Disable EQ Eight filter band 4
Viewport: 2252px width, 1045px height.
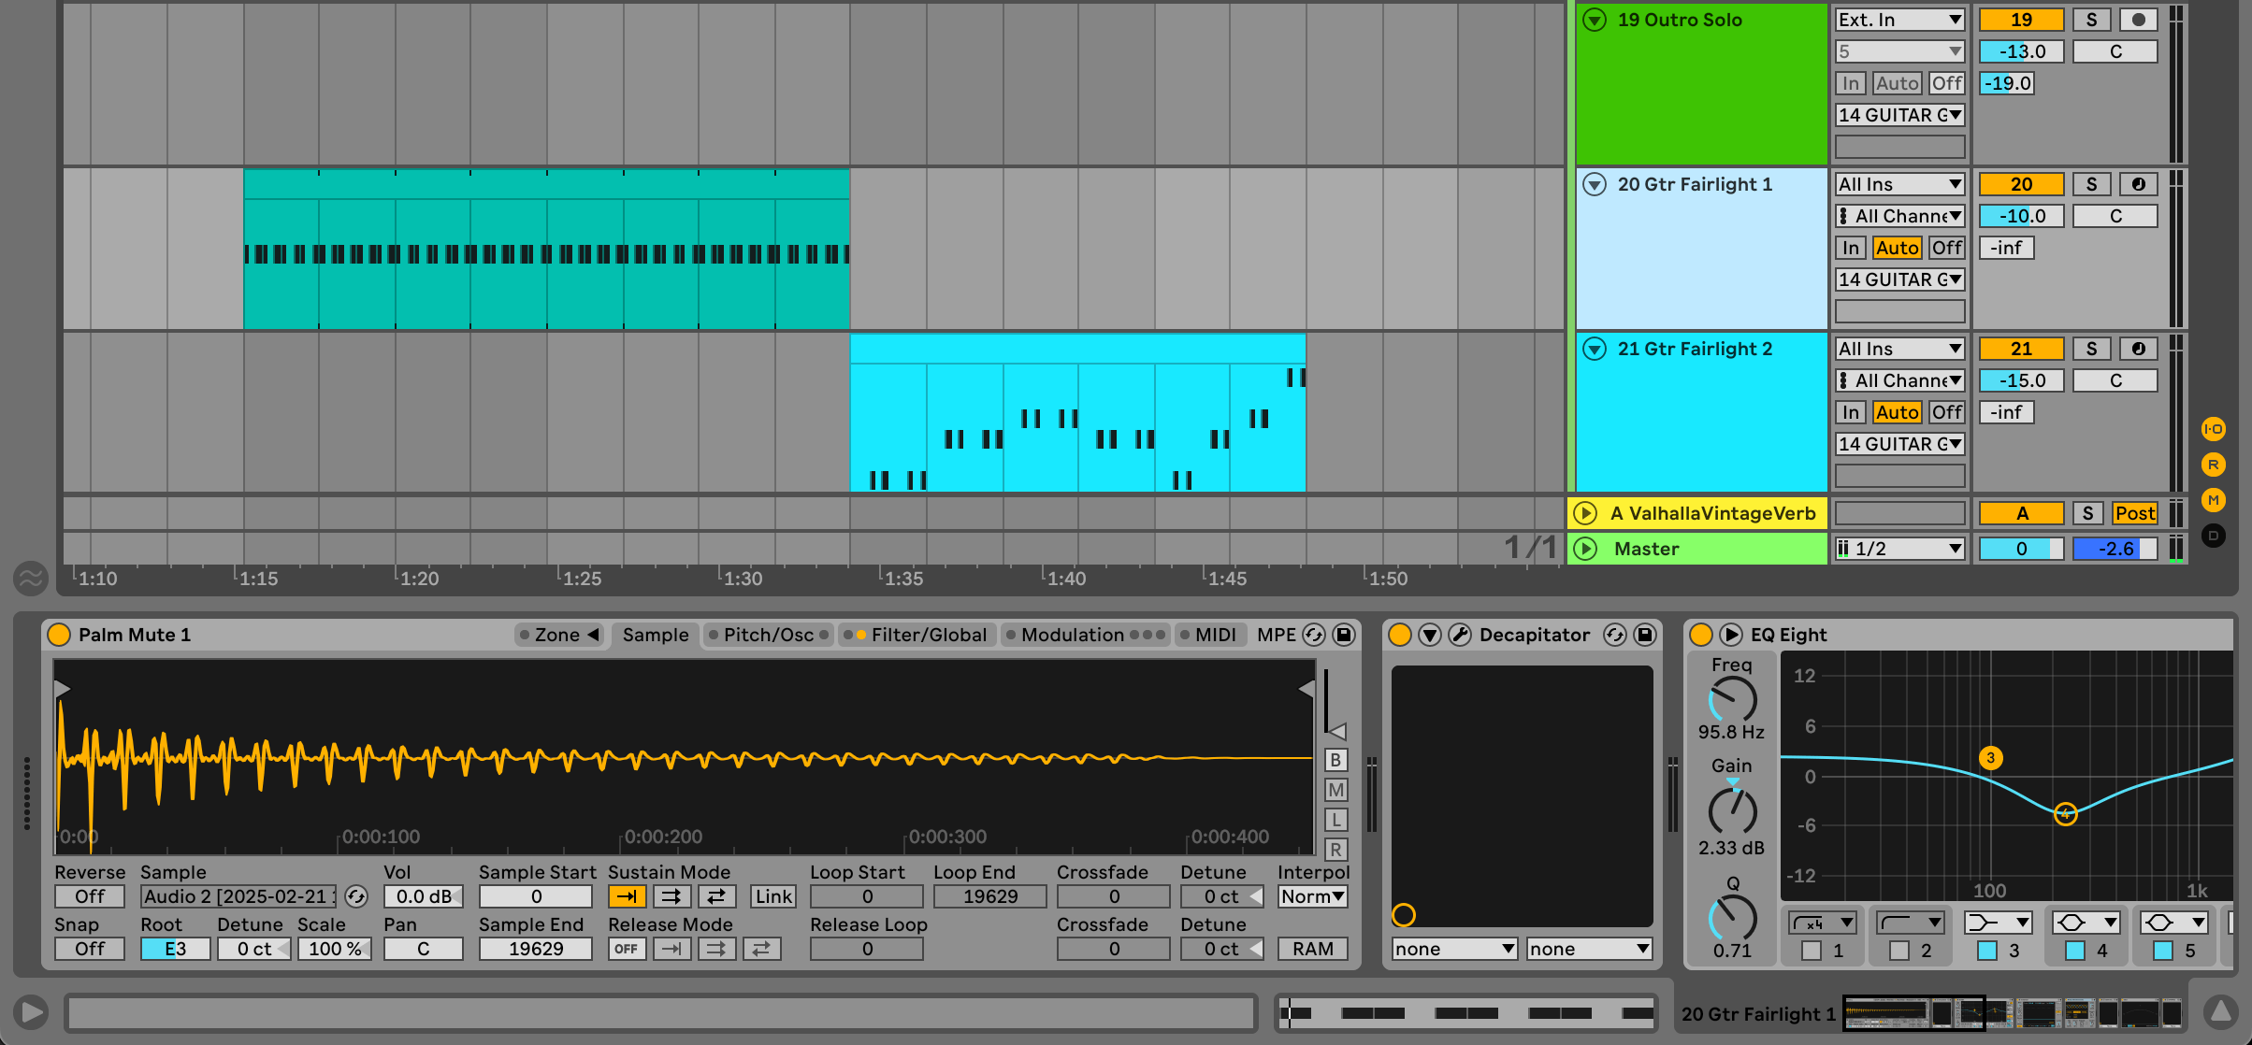click(2075, 951)
